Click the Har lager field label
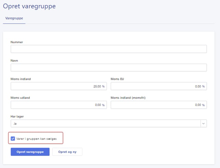Screen dimensions: 220x168 click(x=17, y=117)
